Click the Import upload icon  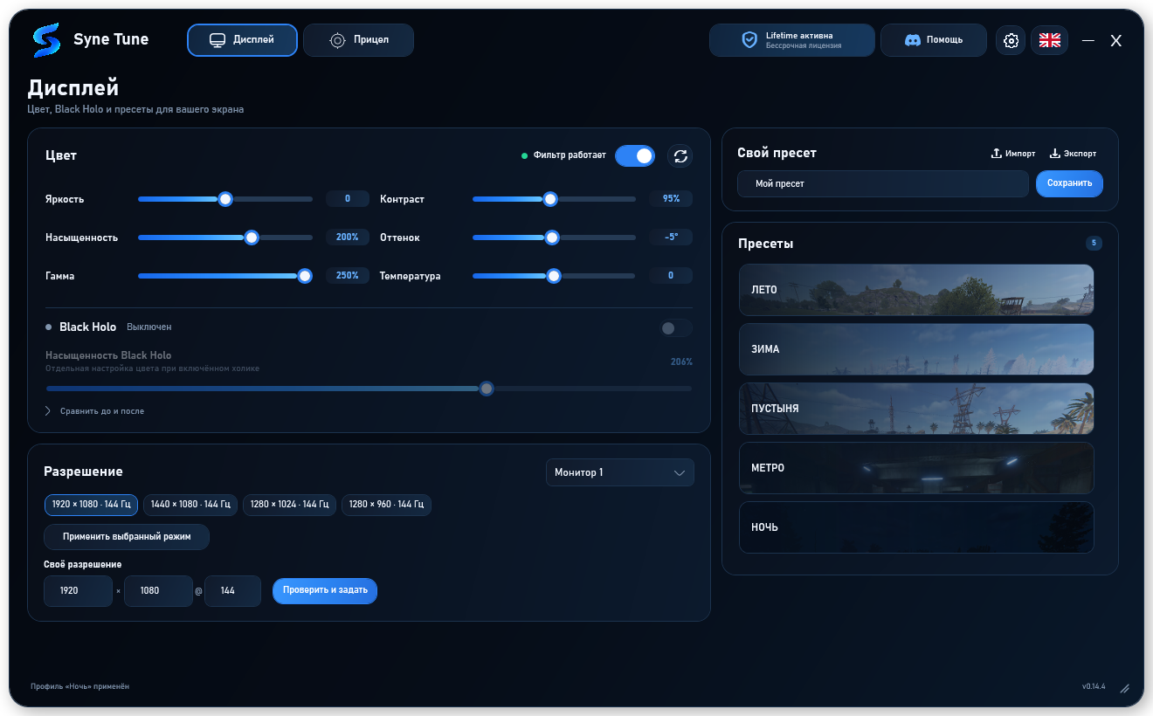[x=996, y=154]
